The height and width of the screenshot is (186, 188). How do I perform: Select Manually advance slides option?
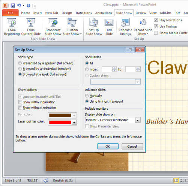pos(87,96)
